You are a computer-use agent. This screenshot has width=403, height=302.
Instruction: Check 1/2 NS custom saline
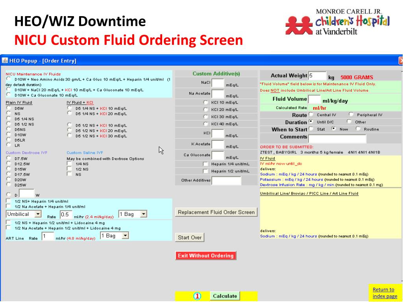(x=69, y=168)
